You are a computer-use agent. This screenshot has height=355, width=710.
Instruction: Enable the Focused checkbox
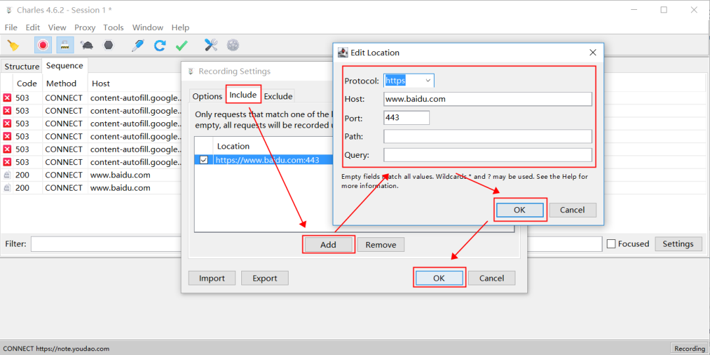[611, 244]
